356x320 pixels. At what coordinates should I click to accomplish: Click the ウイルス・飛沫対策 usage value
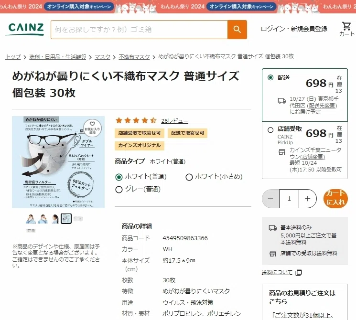188,302
